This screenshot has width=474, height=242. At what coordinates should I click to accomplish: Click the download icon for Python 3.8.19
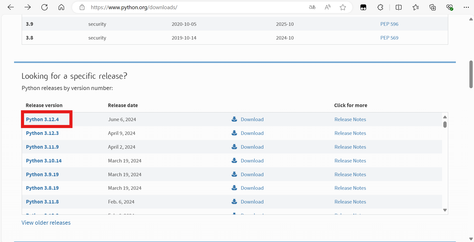(x=234, y=188)
